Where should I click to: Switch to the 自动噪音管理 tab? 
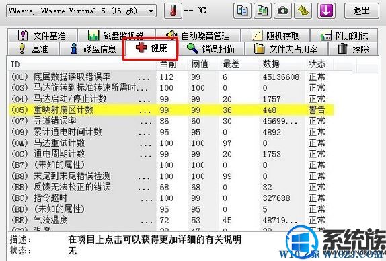(x=198, y=36)
